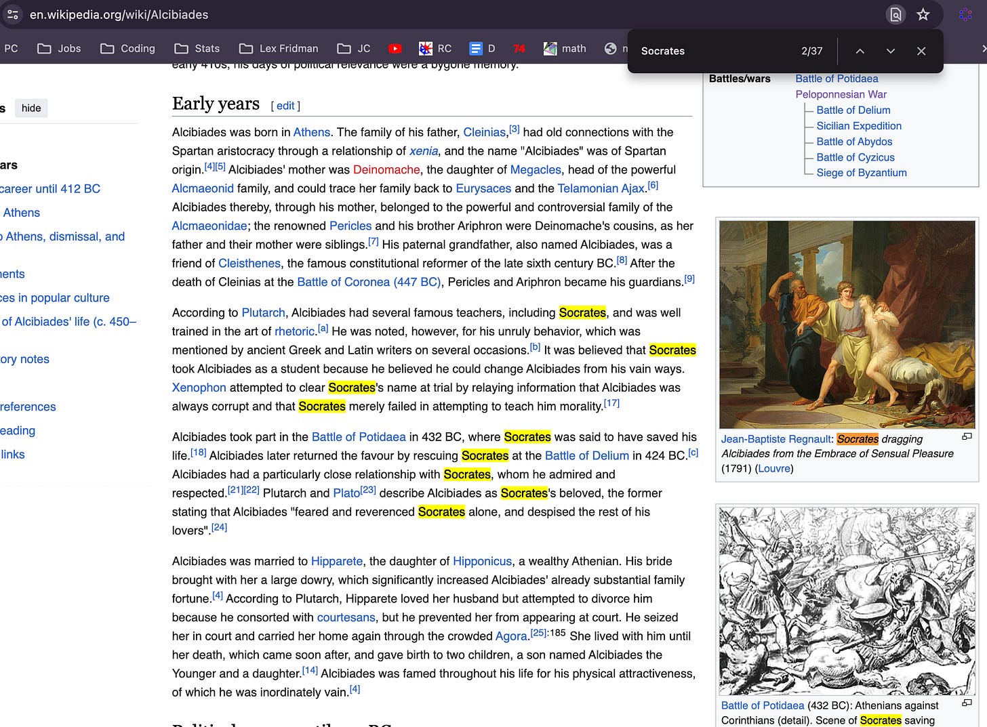
Task: Hide the sidebar contents with hide button
Action: (31, 108)
